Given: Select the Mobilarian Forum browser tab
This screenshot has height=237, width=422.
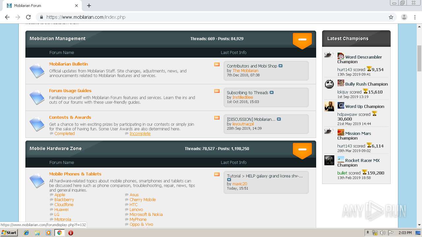Looking at the screenshot, I should pos(43,6).
